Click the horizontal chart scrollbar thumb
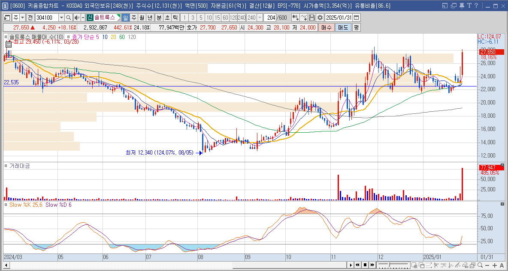The image size is (508, 271). (x=290, y=265)
